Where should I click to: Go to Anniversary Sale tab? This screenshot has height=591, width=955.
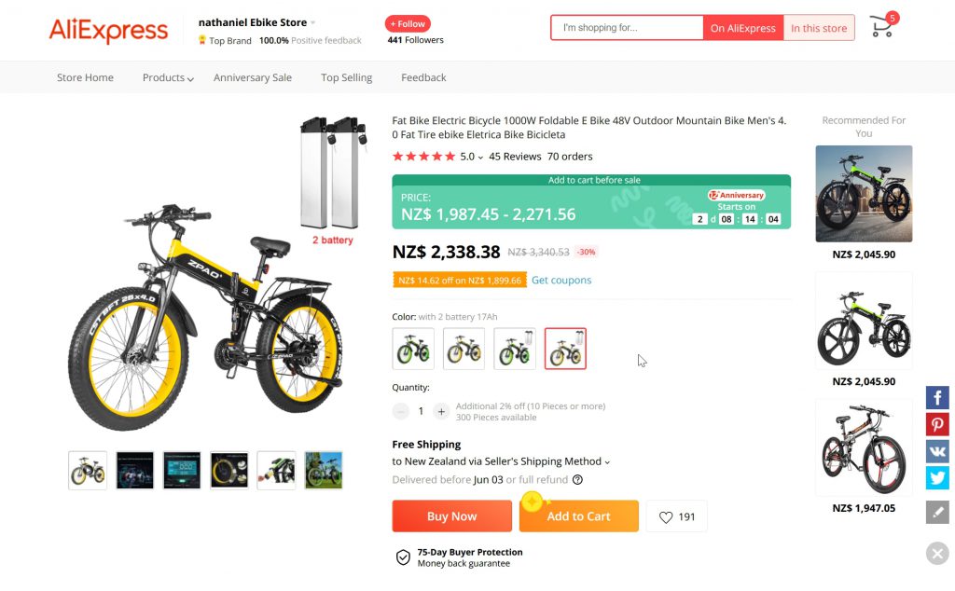(252, 77)
